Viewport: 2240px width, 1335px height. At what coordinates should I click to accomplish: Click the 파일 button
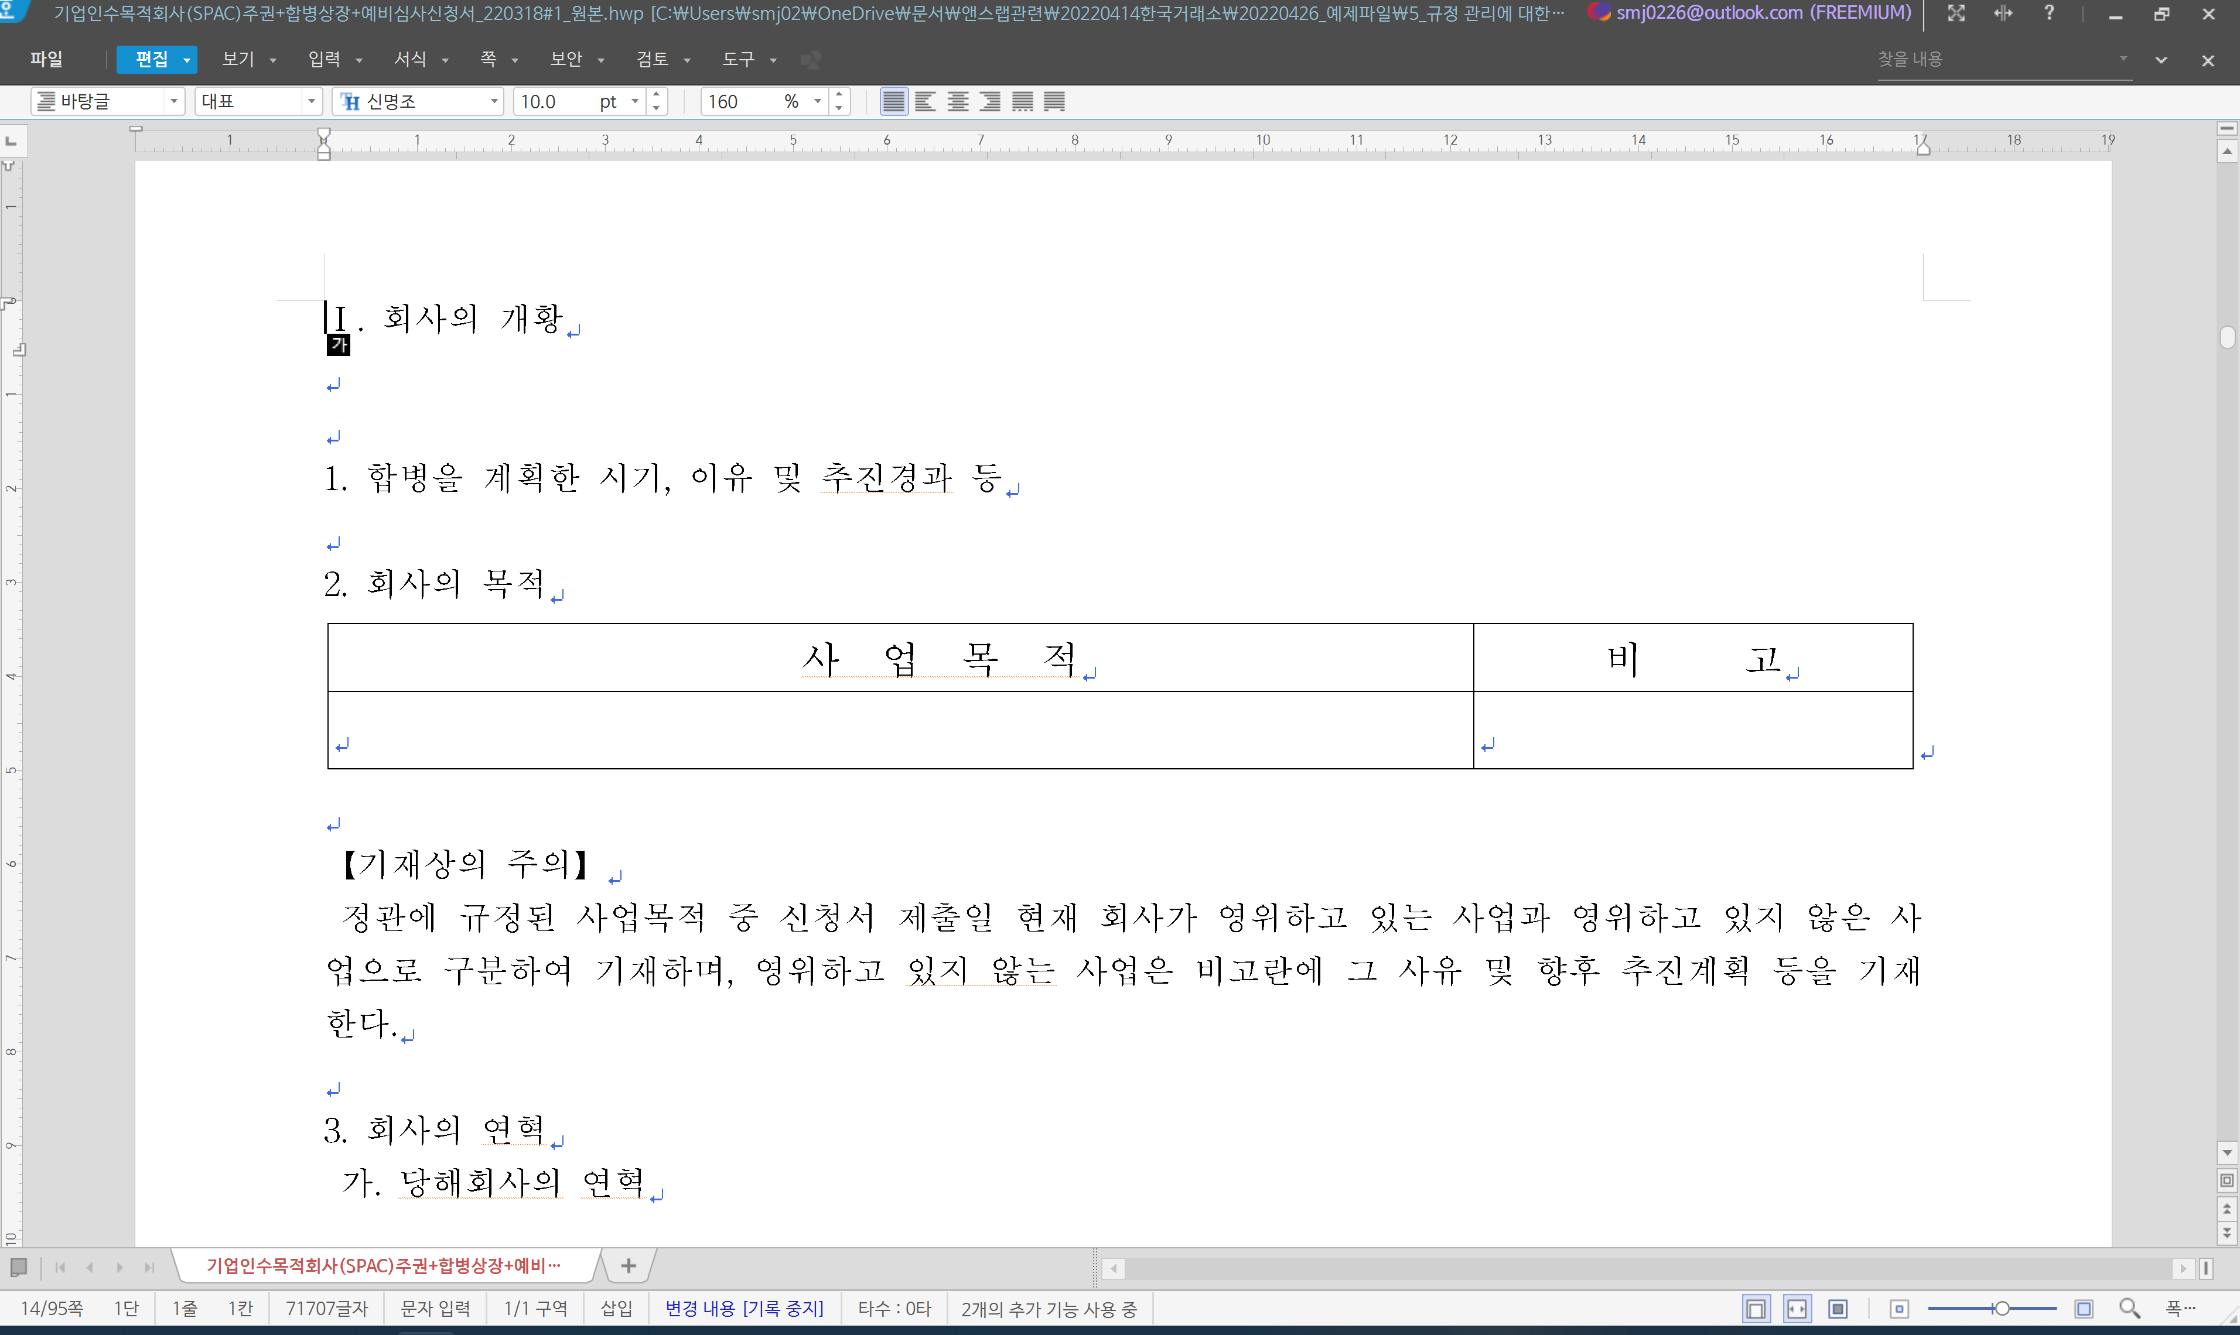pos(47,59)
